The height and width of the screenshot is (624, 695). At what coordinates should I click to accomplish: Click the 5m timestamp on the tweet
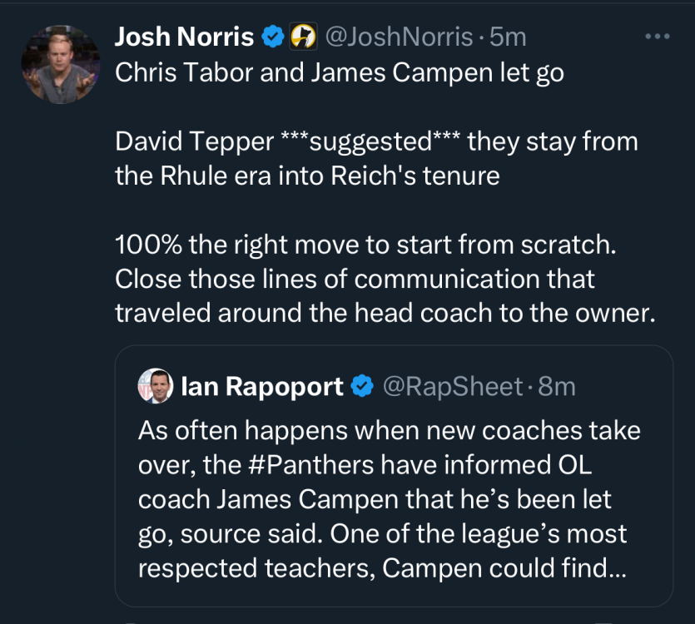click(x=508, y=37)
